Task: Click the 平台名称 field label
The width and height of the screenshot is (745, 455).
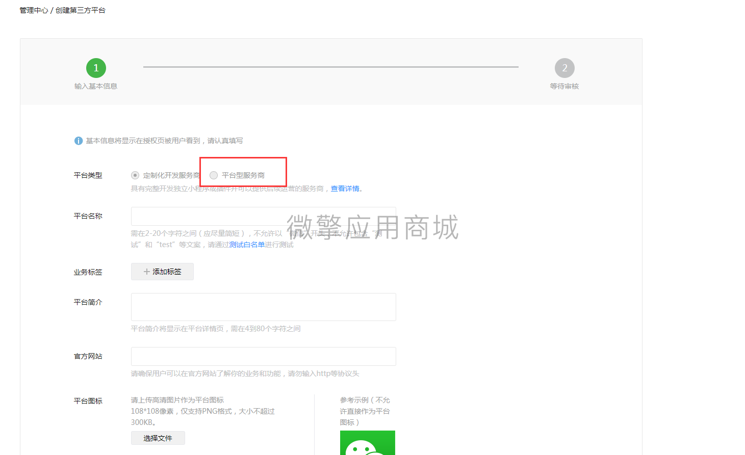Action: [x=88, y=216]
